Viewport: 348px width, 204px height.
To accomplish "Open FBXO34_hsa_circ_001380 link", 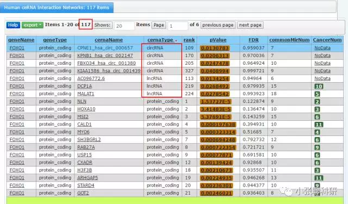I will click(106, 63).
